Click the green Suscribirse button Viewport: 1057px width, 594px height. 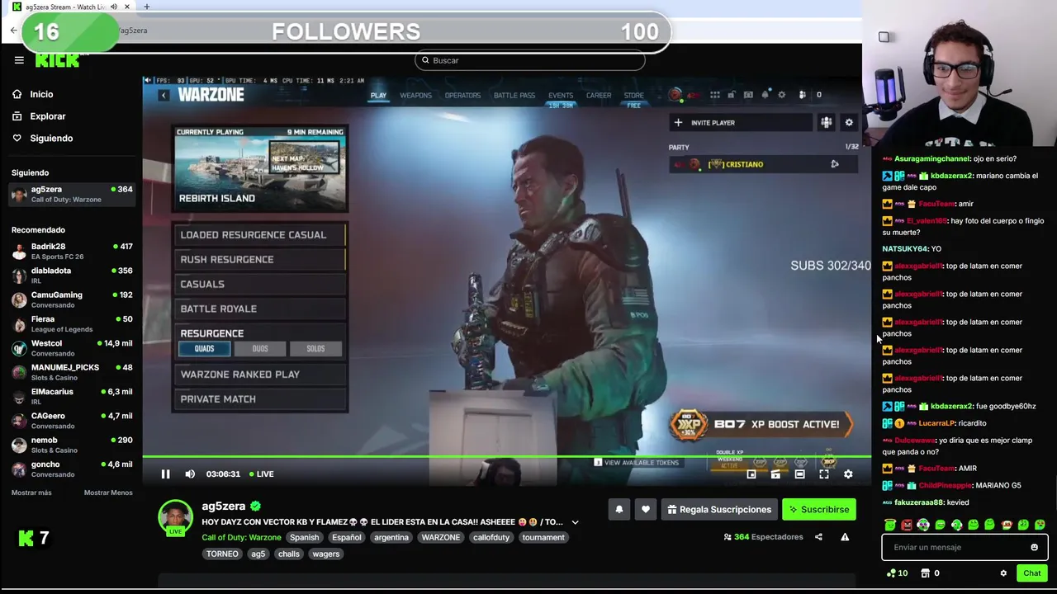point(819,510)
